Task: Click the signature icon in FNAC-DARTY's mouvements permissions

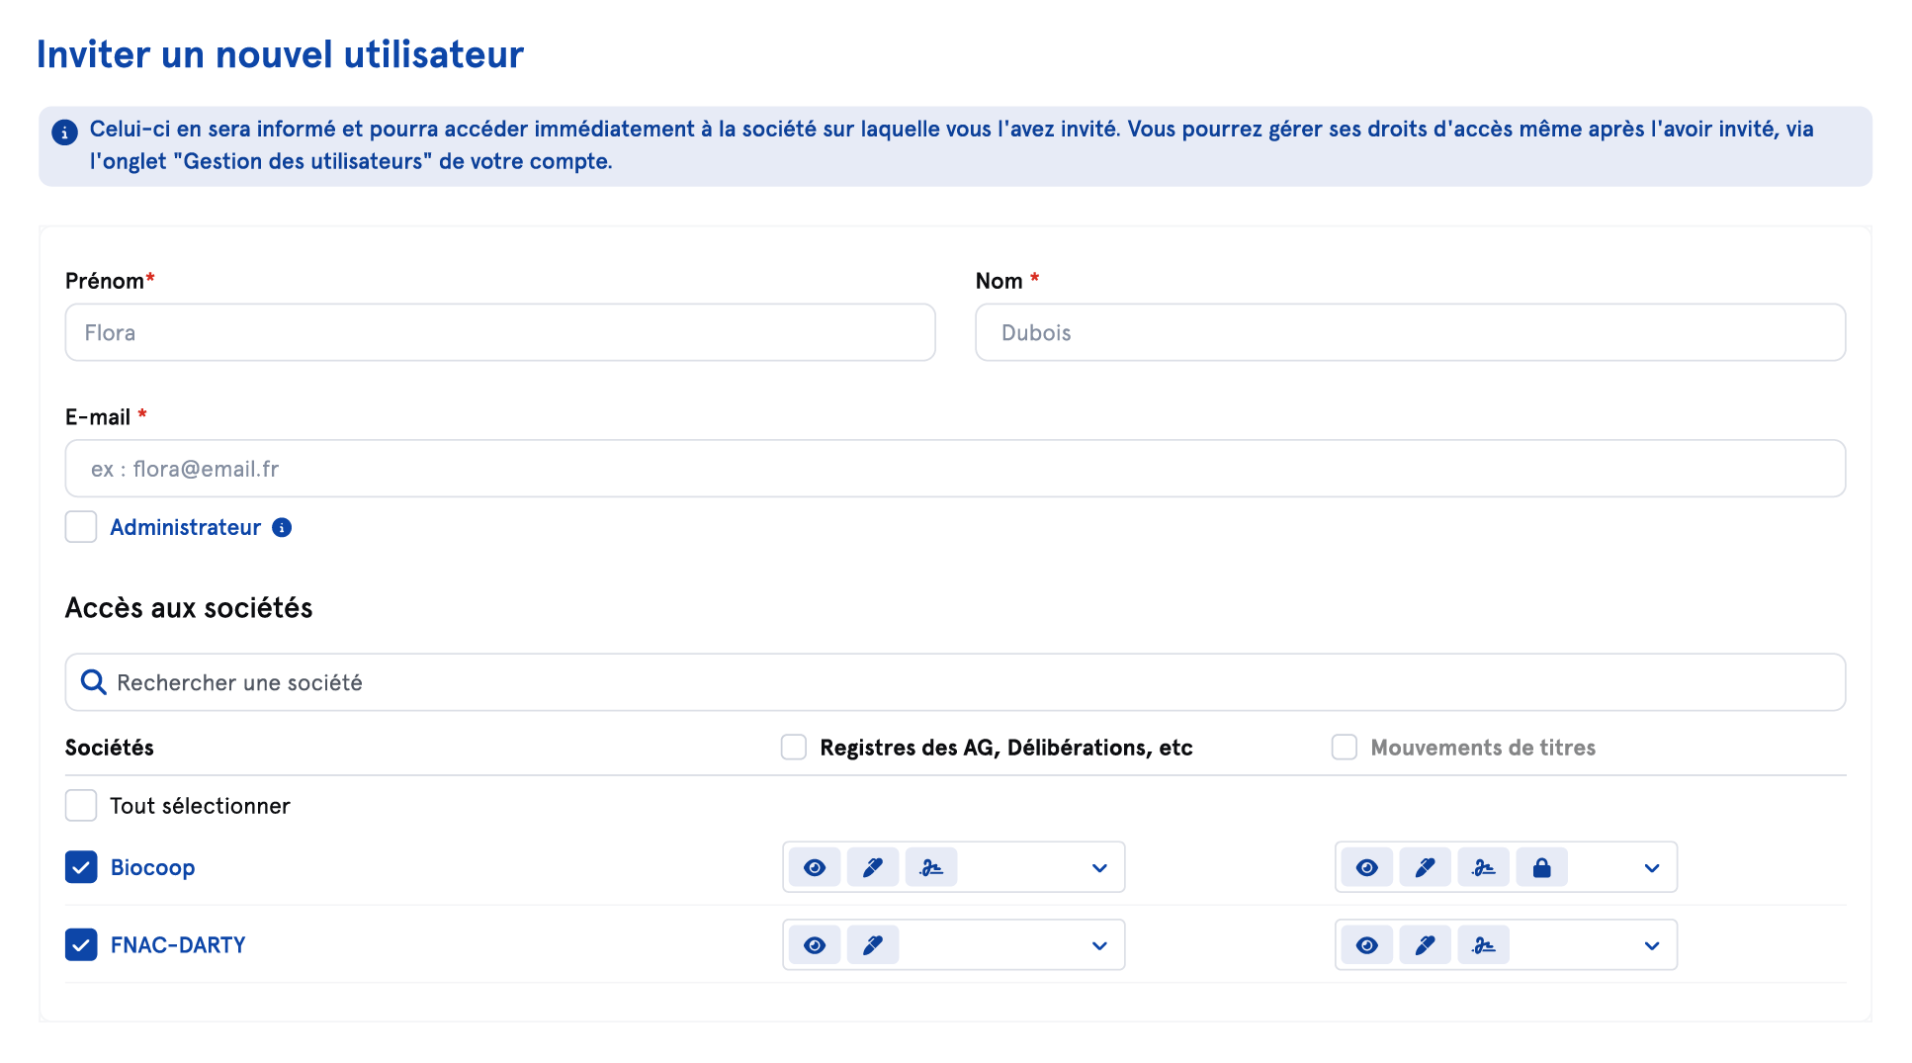Action: (x=1483, y=946)
